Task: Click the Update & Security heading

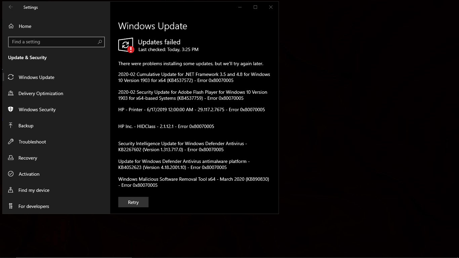Action: pos(27,57)
